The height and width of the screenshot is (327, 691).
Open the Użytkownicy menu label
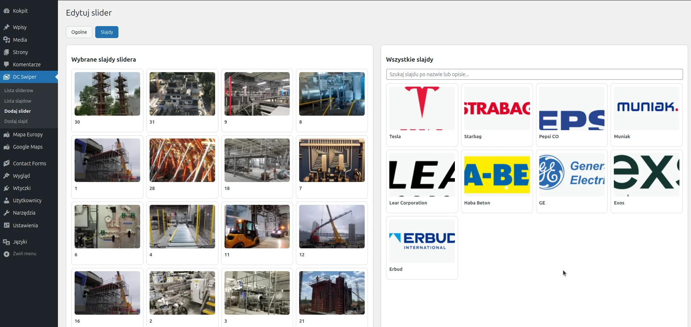[27, 200]
